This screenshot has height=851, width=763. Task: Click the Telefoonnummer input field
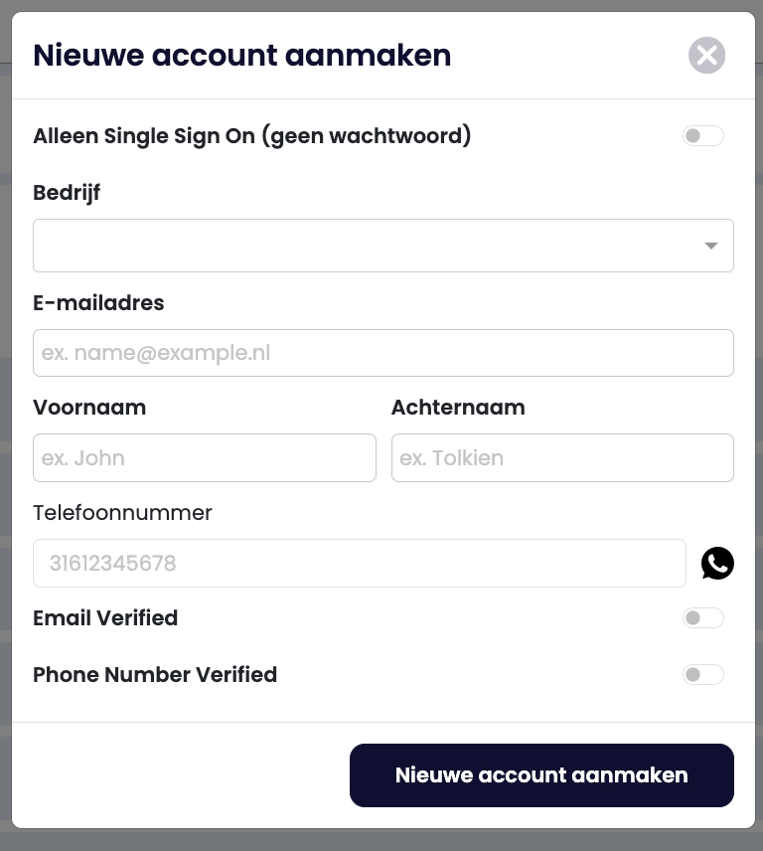click(x=359, y=563)
